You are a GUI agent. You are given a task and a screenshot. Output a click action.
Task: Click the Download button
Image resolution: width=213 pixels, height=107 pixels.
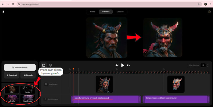11,75
